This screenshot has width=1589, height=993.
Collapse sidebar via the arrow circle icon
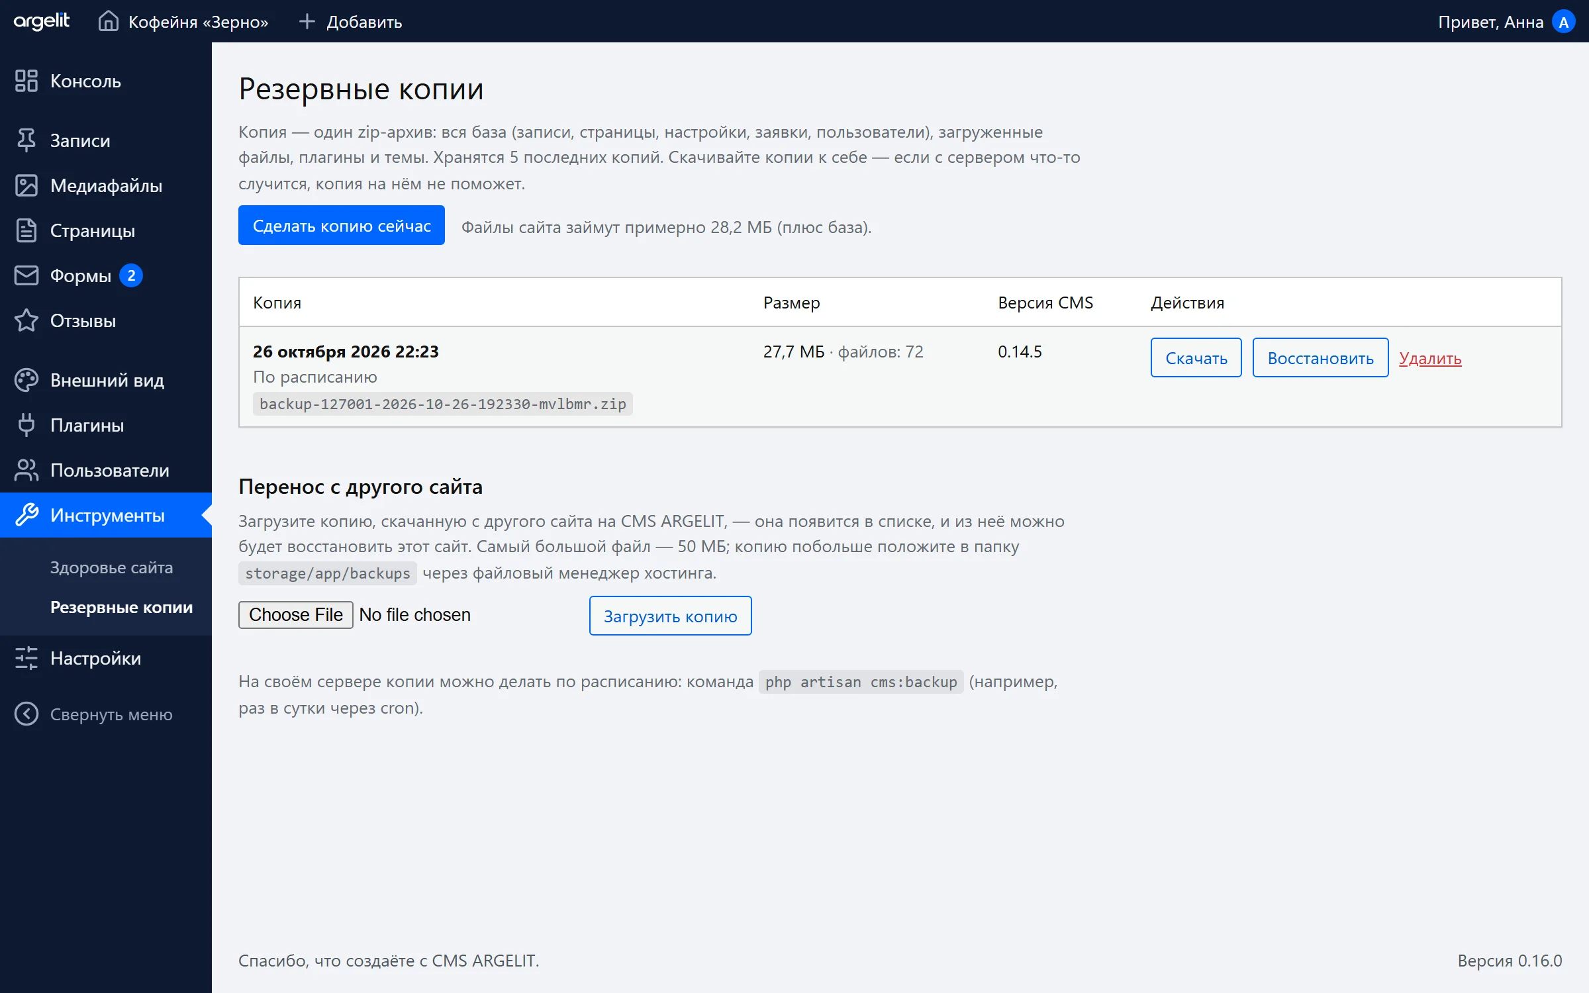click(x=26, y=714)
